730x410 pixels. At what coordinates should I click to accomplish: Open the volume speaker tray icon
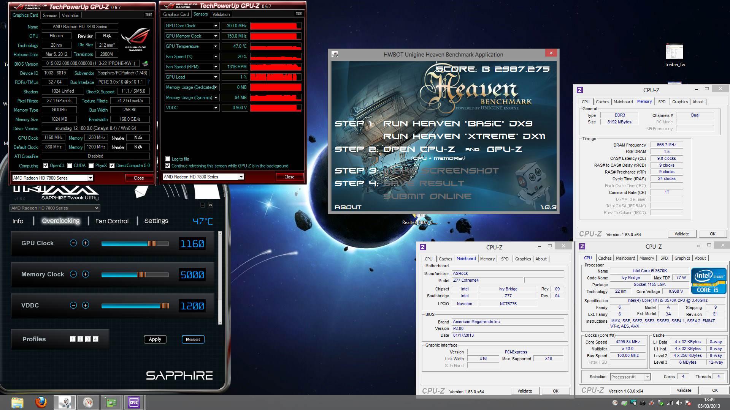(679, 403)
